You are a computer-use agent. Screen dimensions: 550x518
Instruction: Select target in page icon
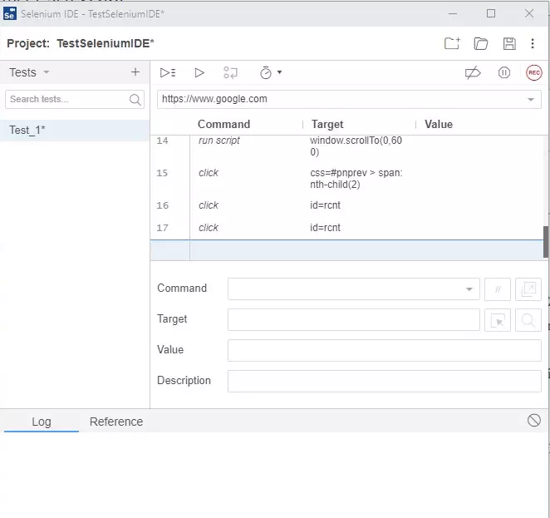[x=498, y=320]
